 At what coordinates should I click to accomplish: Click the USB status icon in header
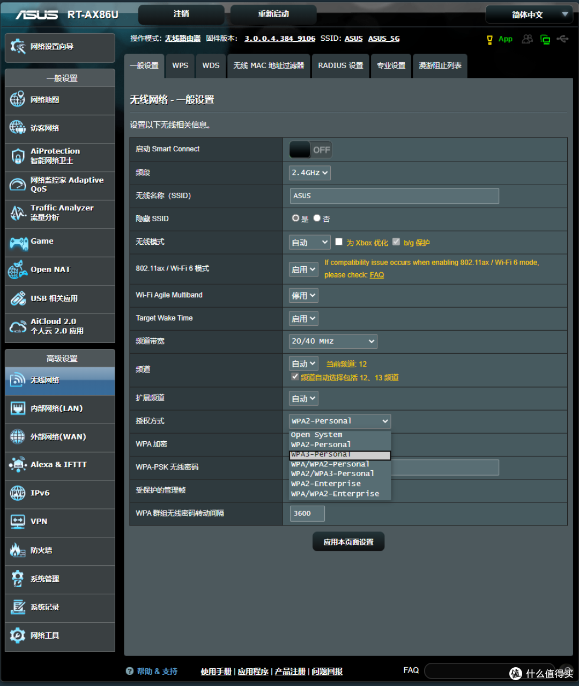pyautogui.click(x=562, y=39)
